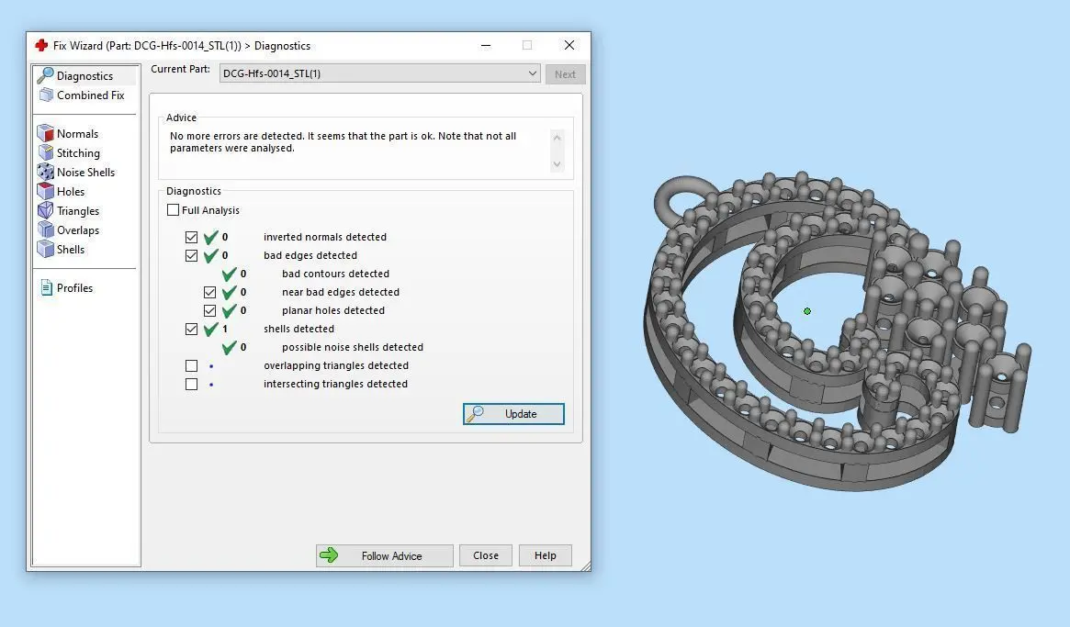Click the Advice scroll down arrow
The height and width of the screenshot is (627, 1070).
(557, 164)
